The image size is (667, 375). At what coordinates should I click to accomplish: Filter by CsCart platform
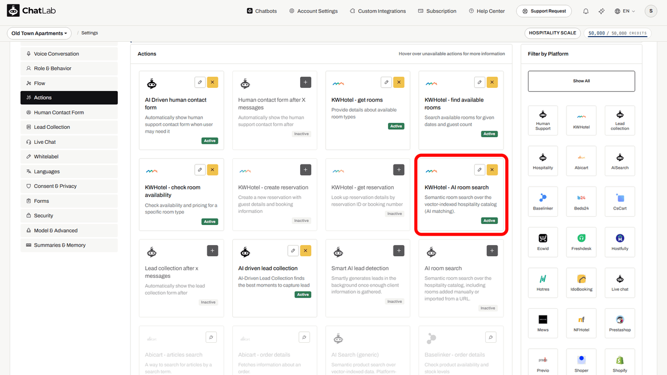point(620,202)
